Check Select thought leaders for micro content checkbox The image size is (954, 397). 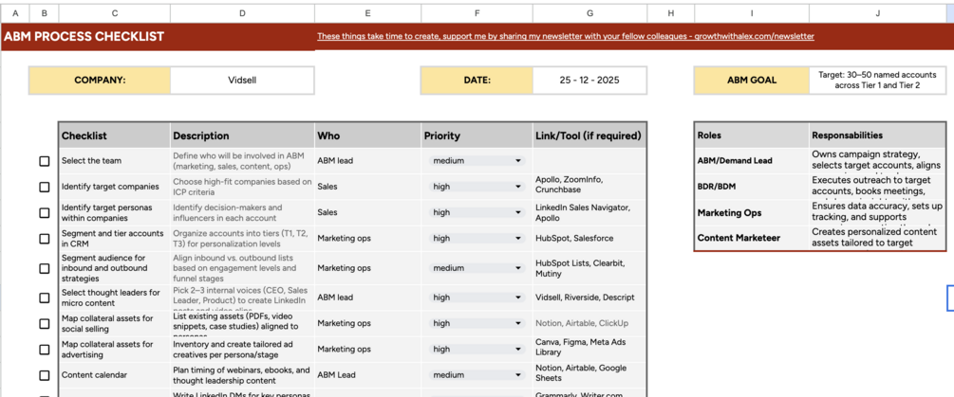[x=45, y=298]
